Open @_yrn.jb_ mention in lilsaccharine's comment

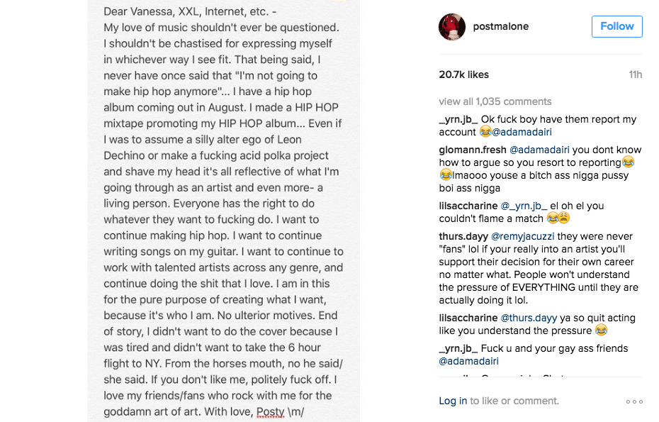tap(526, 206)
